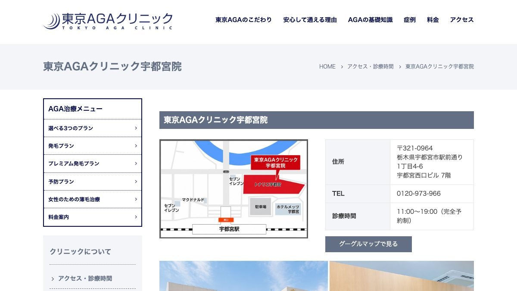Viewport: 517px width, 291px height.
Task: Click 住所 table header cell
Action: (358, 162)
